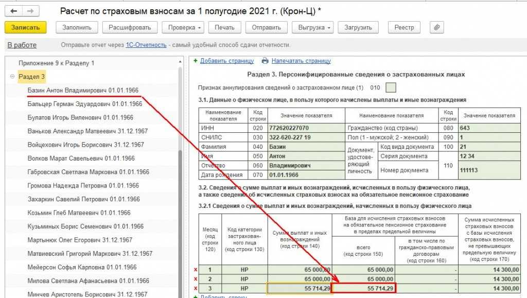Select Базин Антон Владимирович in the list
This screenshot has width=527, height=298.
click(x=83, y=91)
